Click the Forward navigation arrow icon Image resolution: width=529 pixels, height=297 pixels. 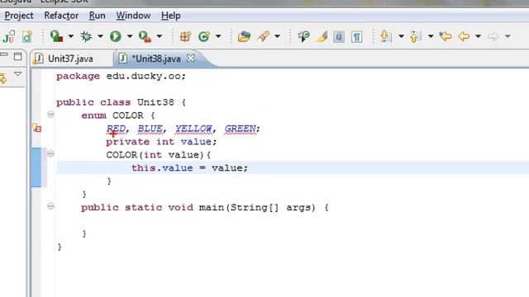493,36
